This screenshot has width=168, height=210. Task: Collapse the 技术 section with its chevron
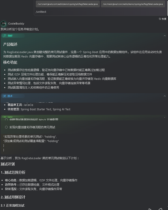pyautogui.click(x=165, y=96)
